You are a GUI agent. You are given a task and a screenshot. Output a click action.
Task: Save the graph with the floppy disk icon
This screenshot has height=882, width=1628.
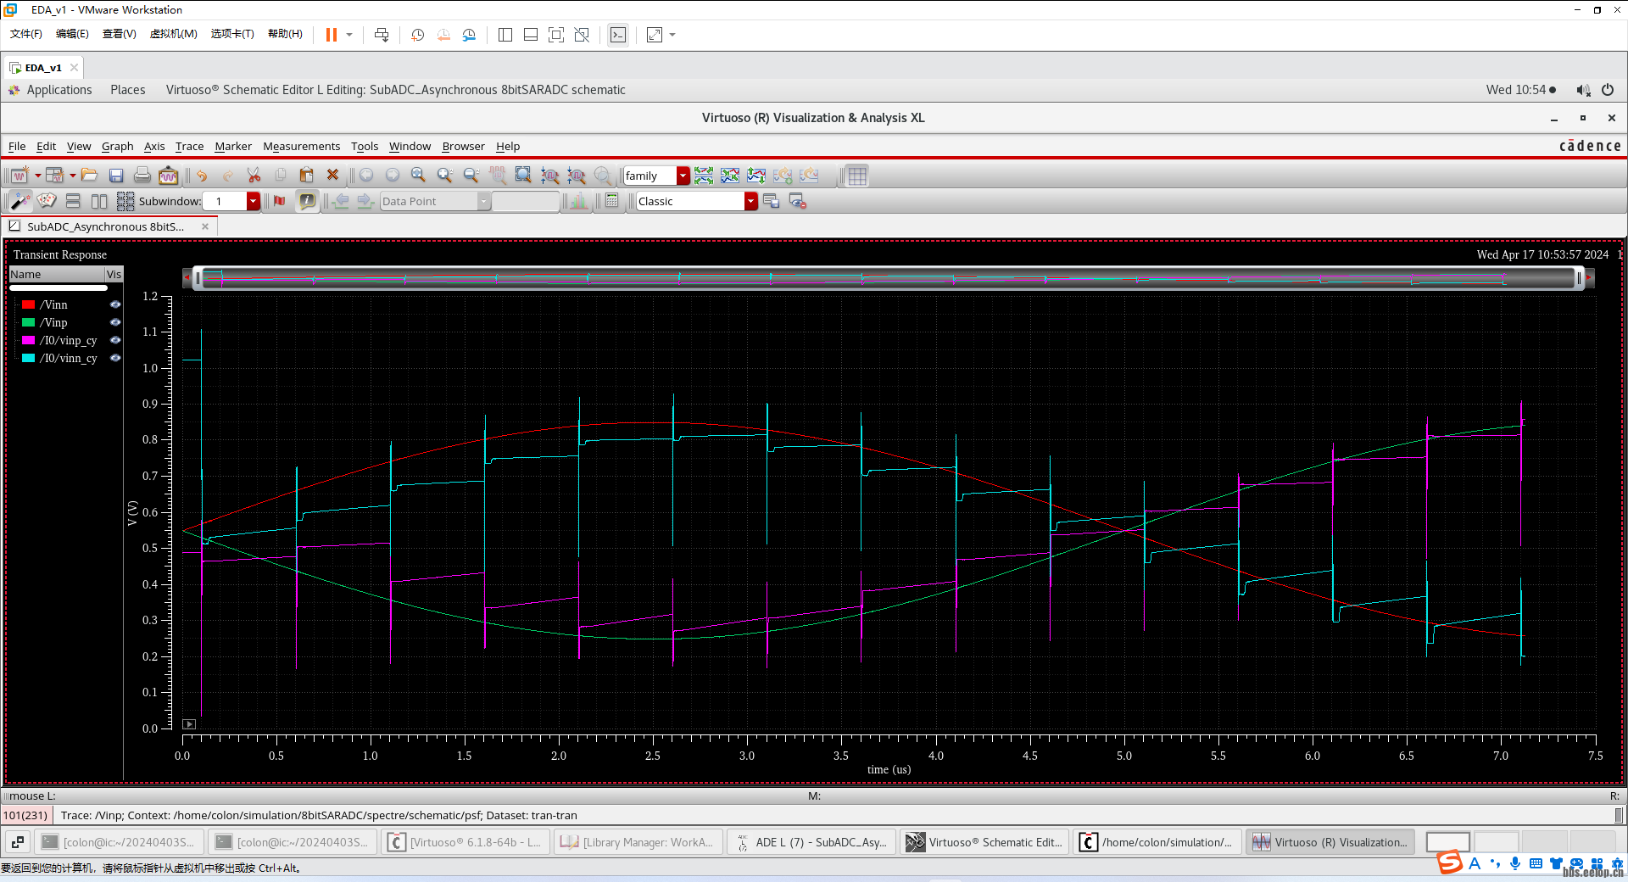116,176
